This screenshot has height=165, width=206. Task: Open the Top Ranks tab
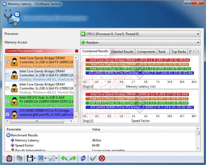pos(179,52)
